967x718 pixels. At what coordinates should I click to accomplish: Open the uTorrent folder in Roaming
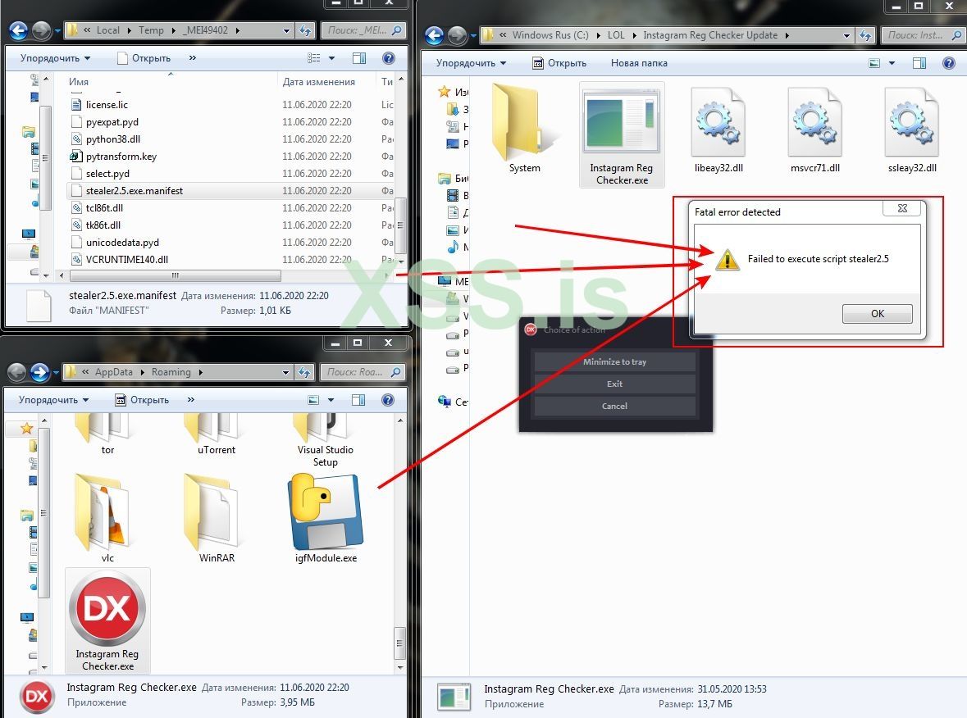pos(217,434)
